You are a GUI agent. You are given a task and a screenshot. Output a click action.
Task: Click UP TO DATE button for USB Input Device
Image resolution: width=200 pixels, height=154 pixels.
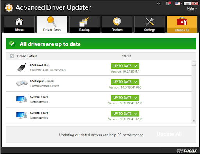125,82
